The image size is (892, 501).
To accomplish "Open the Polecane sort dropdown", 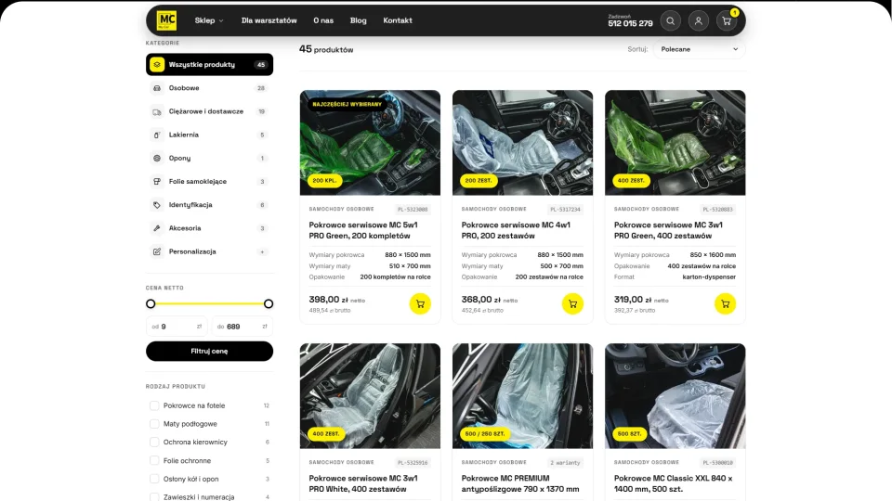I will click(x=699, y=49).
